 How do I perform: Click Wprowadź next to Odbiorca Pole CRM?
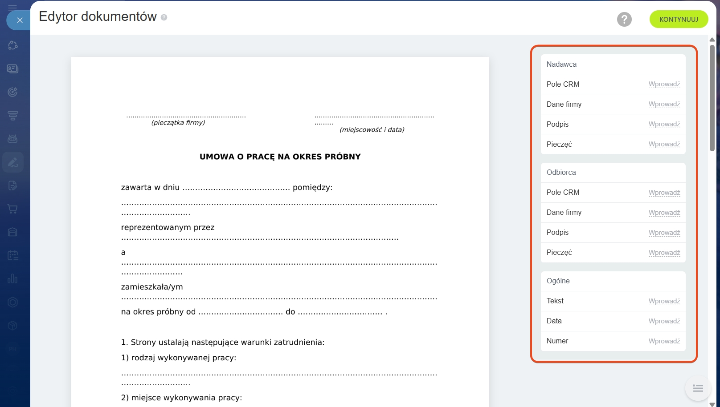coord(664,193)
